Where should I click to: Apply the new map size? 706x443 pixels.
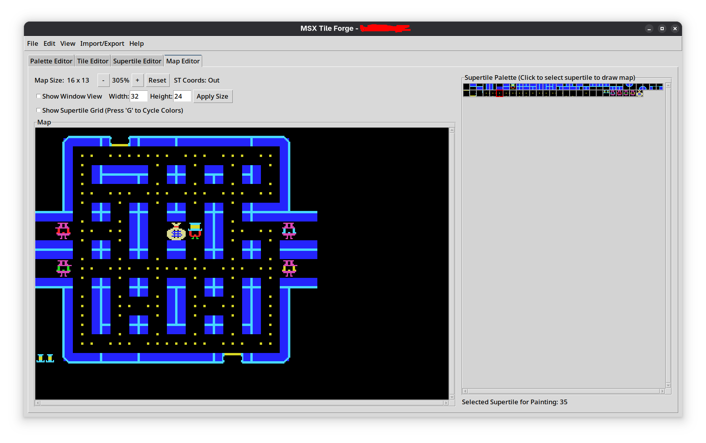(x=212, y=96)
